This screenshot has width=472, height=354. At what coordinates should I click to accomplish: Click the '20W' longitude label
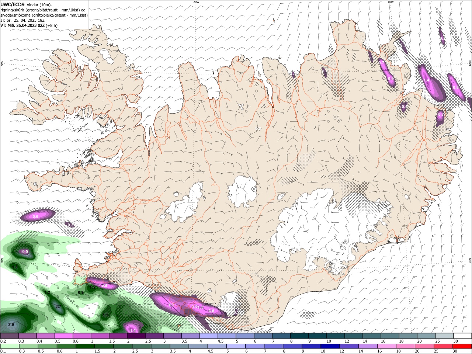[197, 2]
